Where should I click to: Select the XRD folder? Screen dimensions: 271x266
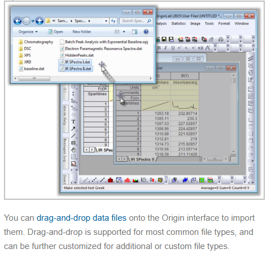tap(25, 62)
